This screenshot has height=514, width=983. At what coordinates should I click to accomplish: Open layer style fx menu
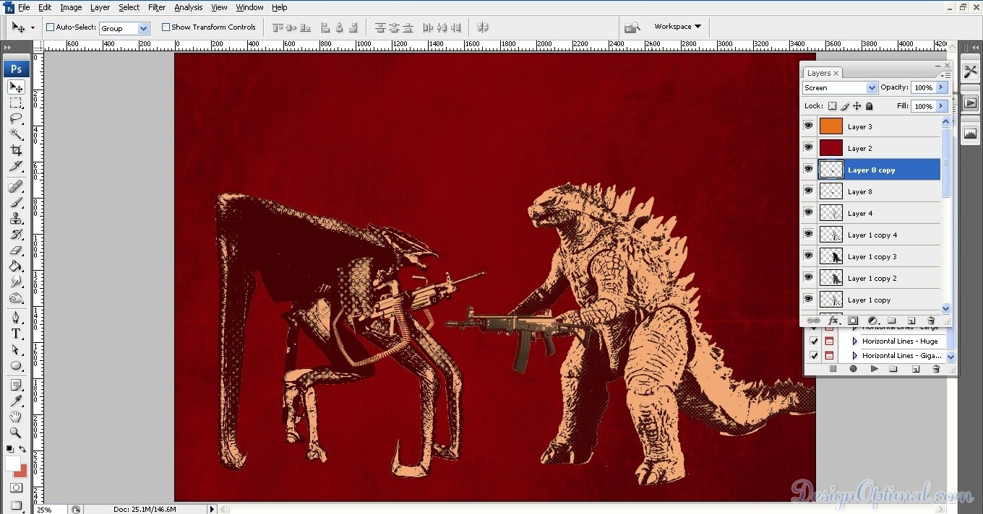click(x=833, y=321)
